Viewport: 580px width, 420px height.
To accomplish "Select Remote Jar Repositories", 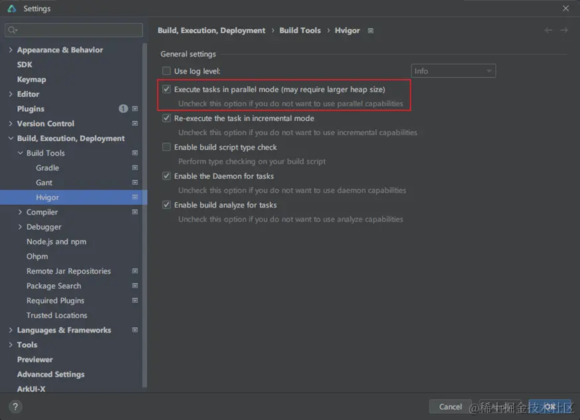I will 68,271.
